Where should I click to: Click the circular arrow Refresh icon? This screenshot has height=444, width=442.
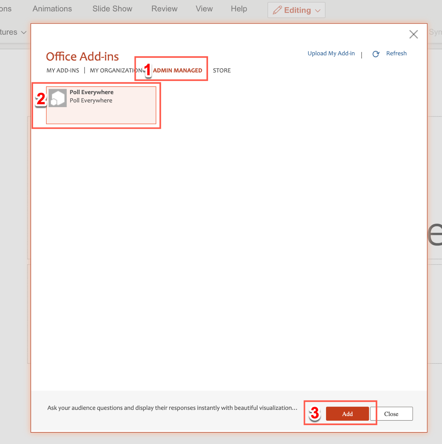coord(376,54)
